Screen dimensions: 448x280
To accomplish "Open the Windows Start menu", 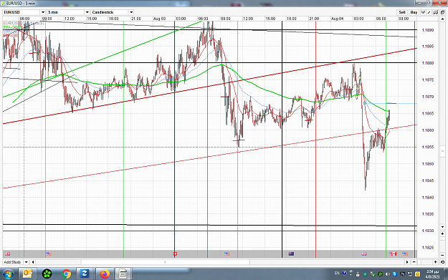I will pyautogui.click(x=8, y=274).
